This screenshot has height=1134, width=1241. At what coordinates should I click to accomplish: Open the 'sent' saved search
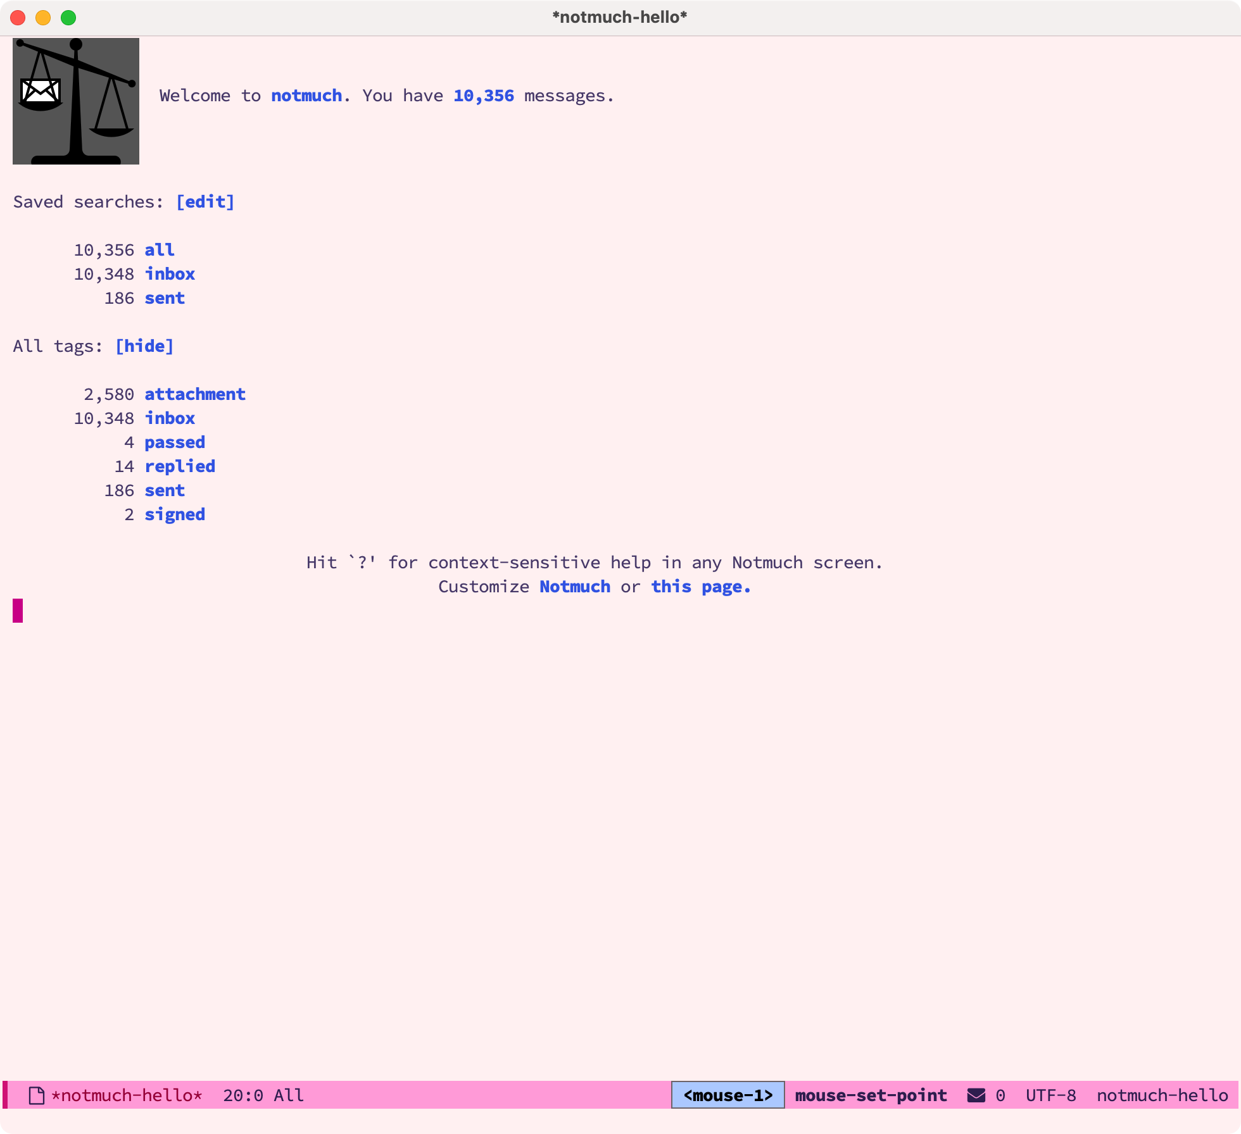[x=165, y=298]
